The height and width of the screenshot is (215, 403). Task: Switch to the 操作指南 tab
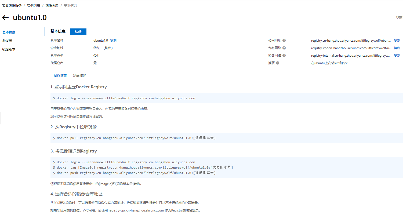click(60, 76)
